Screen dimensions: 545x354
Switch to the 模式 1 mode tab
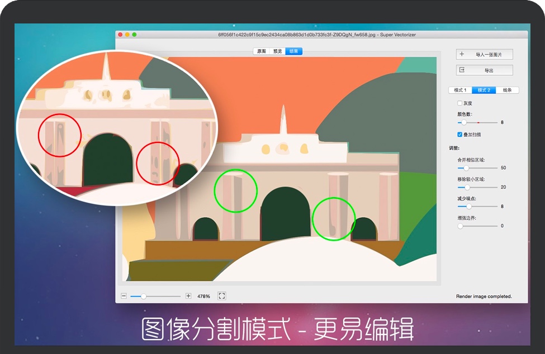point(459,90)
